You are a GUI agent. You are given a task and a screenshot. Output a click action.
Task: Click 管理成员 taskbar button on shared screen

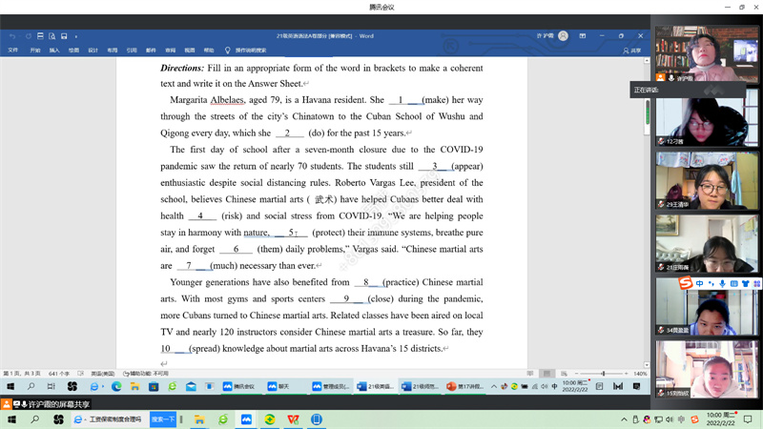click(330, 386)
